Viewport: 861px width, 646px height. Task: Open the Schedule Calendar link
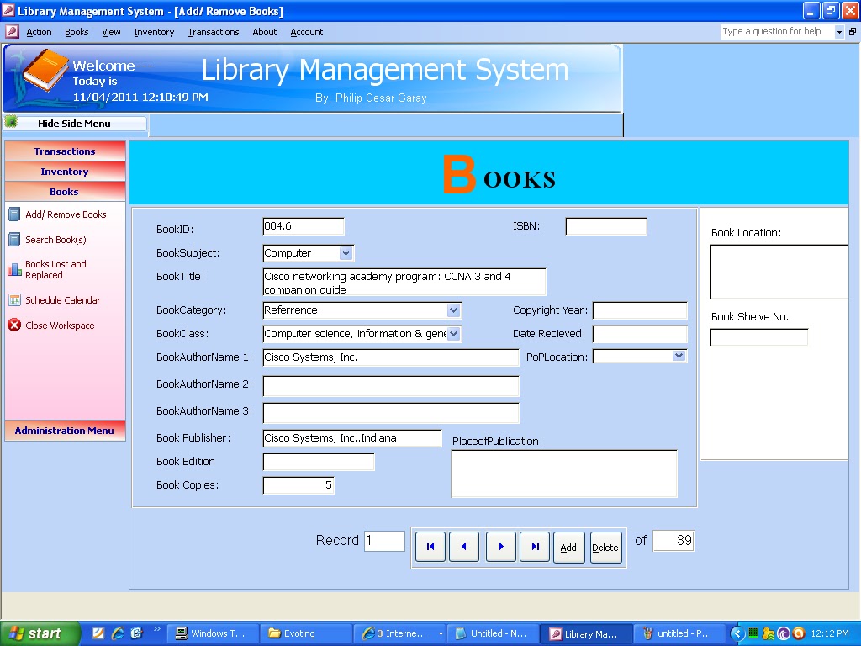click(x=62, y=300)
